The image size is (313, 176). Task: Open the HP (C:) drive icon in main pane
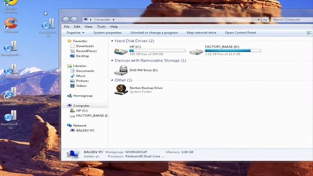coord(121,51)
